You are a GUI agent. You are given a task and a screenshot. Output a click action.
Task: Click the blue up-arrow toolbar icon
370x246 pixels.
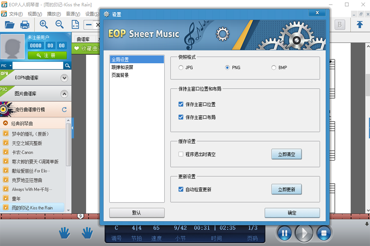360,24
